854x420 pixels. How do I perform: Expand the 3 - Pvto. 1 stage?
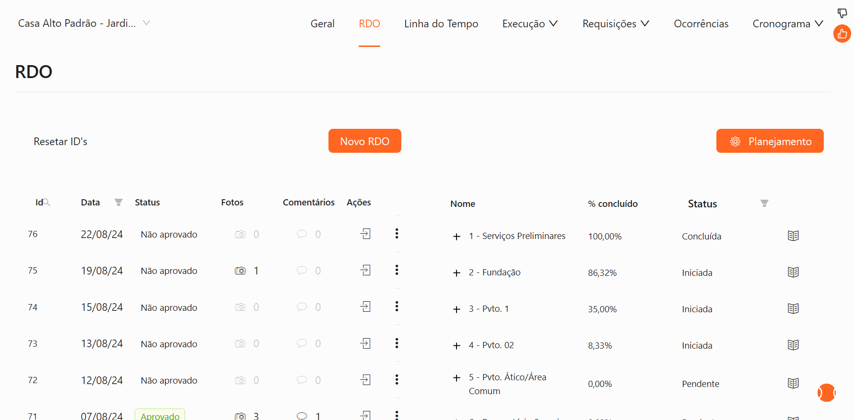[x=456, y=309]
